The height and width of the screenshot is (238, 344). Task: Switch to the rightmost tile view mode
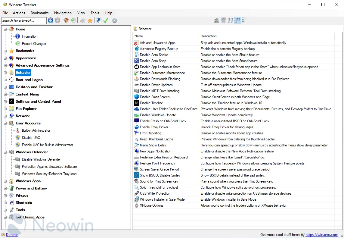[x=244, y=20]
